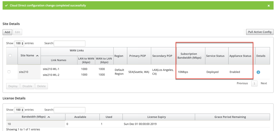Screen dimensions: 275x131
Task: Click the Link Names column header
Action: click(58, 60)
